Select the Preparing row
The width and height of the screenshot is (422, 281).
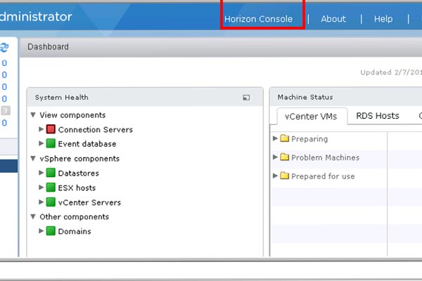[x=329, y=139]
